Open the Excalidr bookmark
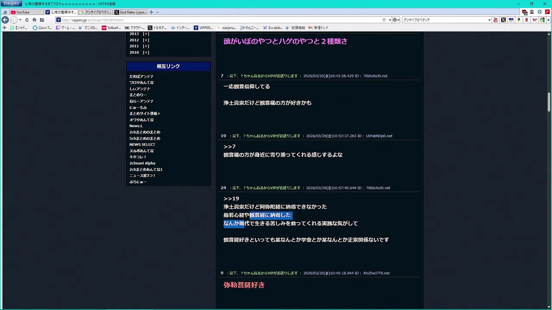The width and height of the screenshot is (552, 310). [273, 28]
